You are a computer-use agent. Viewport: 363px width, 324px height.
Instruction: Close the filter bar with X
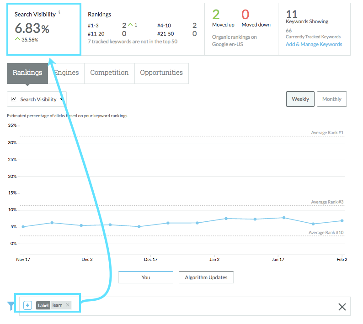coord(342,307)
